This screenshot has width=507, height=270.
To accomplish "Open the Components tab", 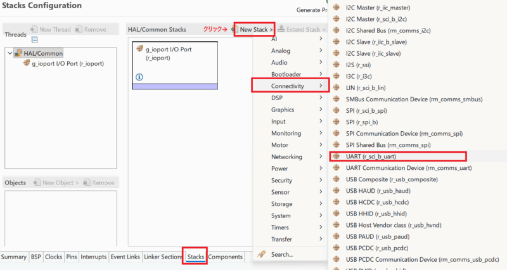I will pos(226,257).
